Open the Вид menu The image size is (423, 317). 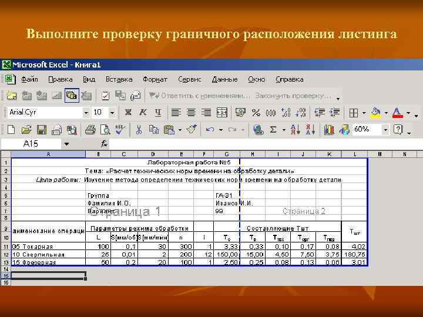[89, 79]
